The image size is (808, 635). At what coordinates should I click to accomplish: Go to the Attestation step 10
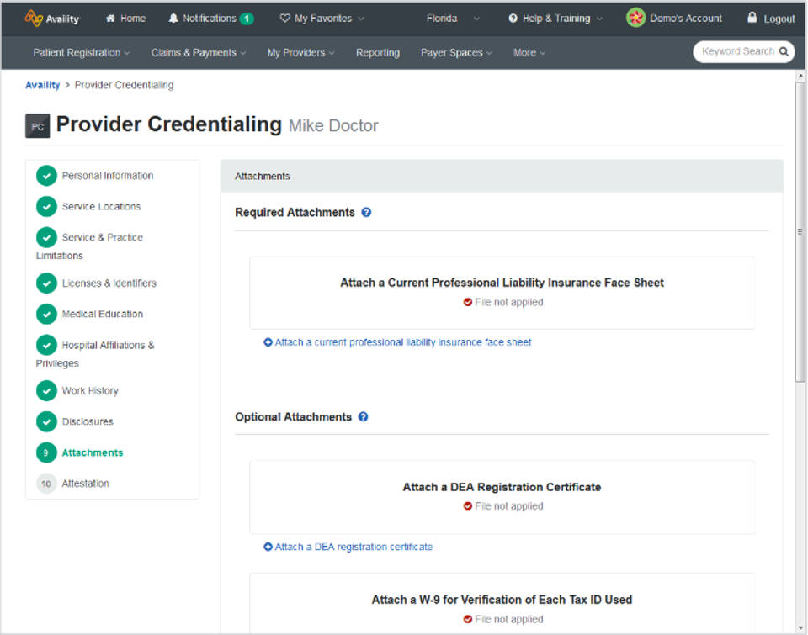click(x=85, y=484)
